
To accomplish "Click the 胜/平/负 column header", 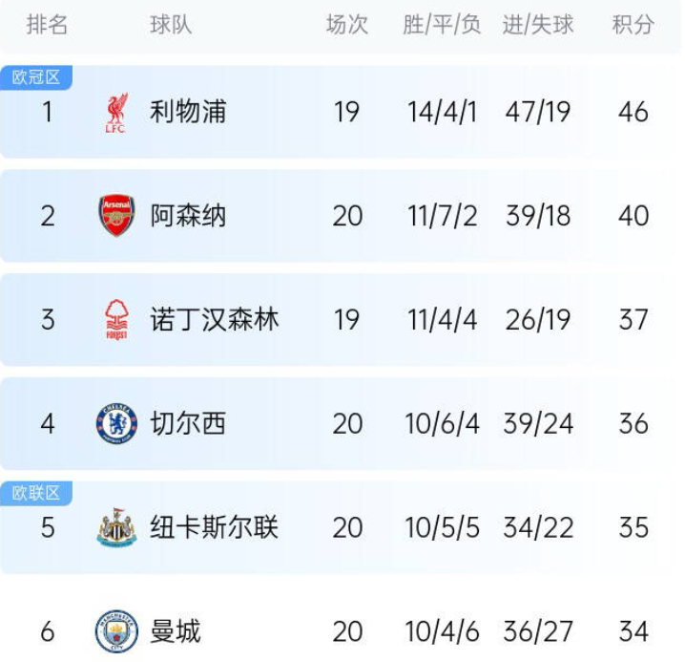I will [x=442, y=26].
